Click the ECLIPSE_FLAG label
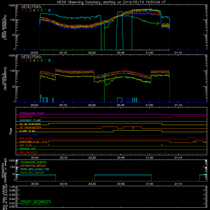Screen dimensions: 210x210 [x=29, y=135]
